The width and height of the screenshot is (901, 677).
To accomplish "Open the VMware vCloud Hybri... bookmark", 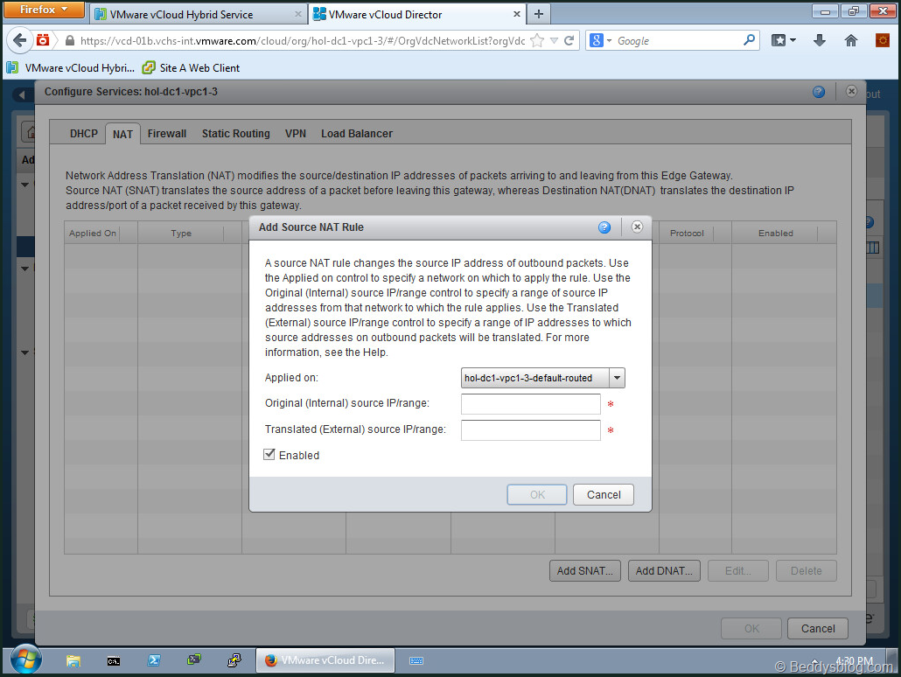I will (x=71, y=68).
